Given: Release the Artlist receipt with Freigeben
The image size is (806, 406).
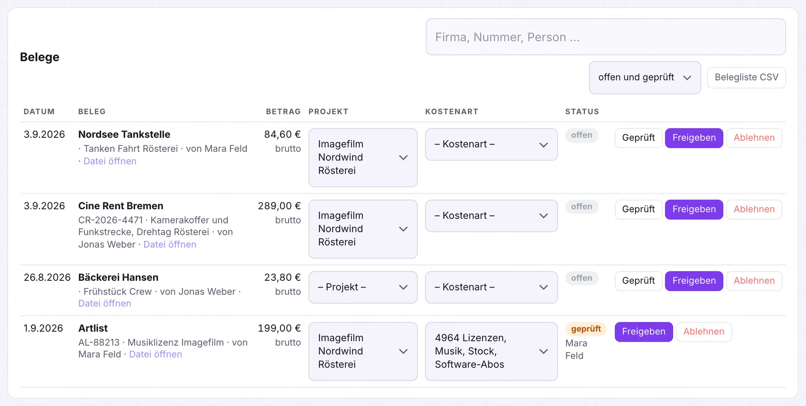Looking at the screenshot, I should pyautogui.click(x=643, y=332).
